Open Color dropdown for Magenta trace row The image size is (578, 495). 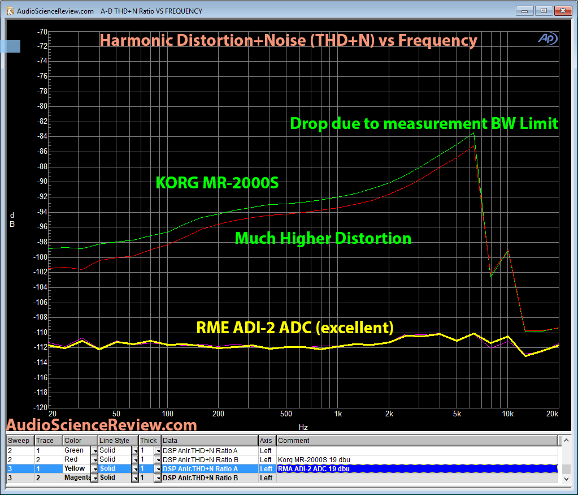94,477
